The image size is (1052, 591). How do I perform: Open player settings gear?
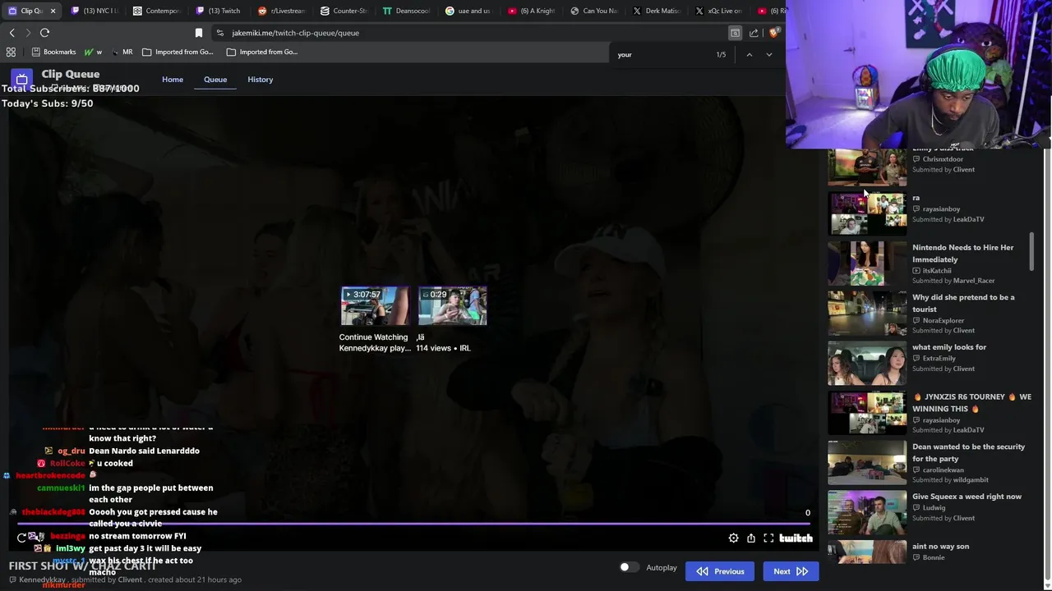click(x=733, y=538)
